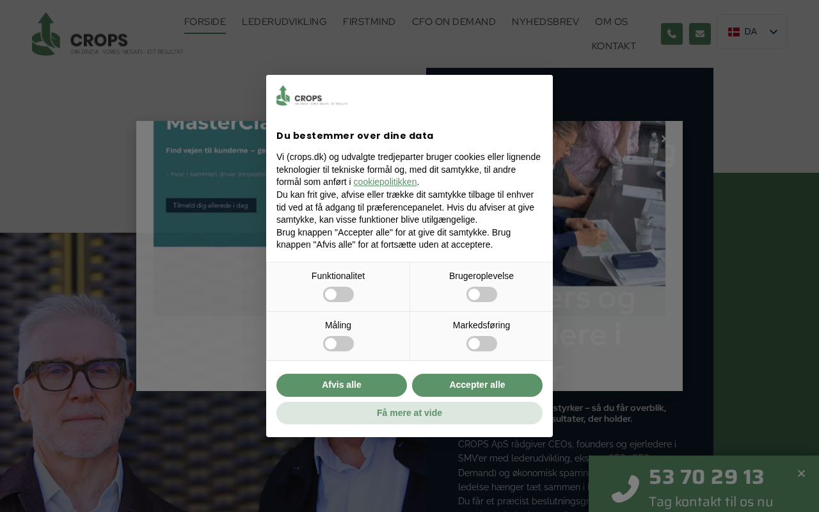Click the Afvis alle button
This screenshot has width=819, height=512.
[x=342, y=385]
